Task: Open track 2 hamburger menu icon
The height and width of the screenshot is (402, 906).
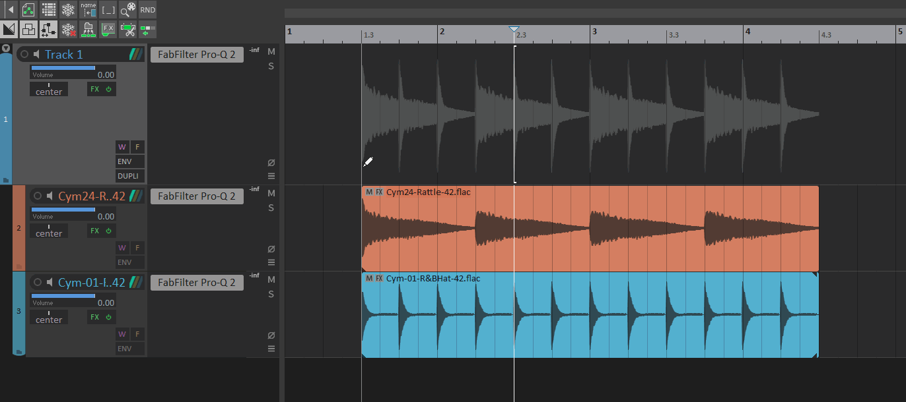Action: (x=271, y=262)
